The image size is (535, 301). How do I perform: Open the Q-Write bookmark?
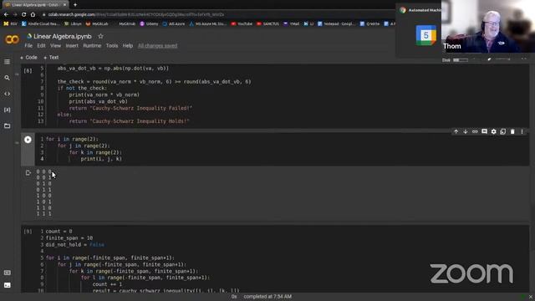pos(369,24)
